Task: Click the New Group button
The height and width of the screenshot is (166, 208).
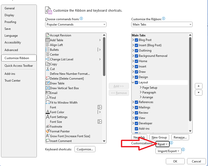Action: (x=159, y=137)
